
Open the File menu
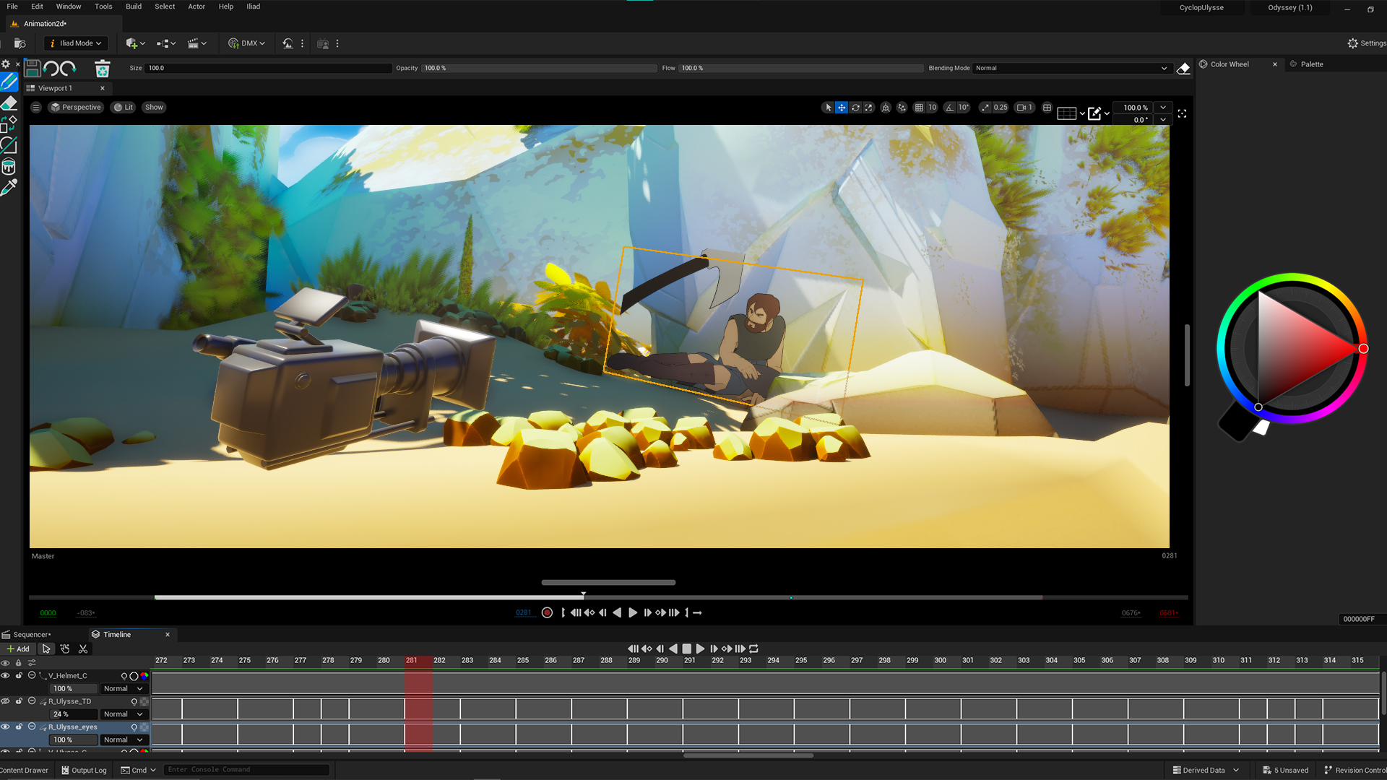point(12,6)
